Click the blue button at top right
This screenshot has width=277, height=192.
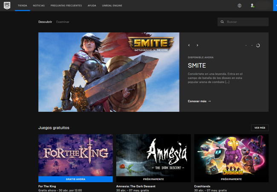(275, 6)
